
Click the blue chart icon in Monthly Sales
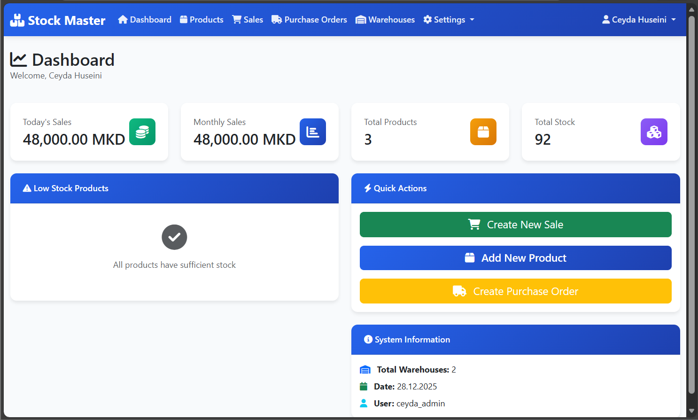coord(313,132)
